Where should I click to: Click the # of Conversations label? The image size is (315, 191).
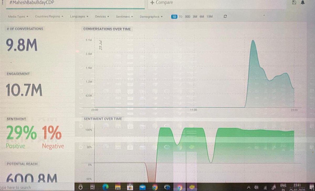25,29
